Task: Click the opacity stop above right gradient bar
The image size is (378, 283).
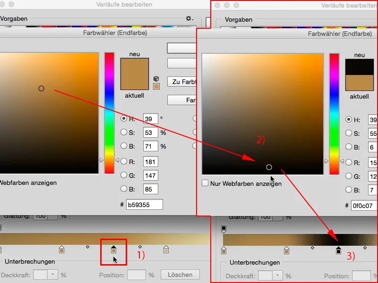Action: coord(223,229)
